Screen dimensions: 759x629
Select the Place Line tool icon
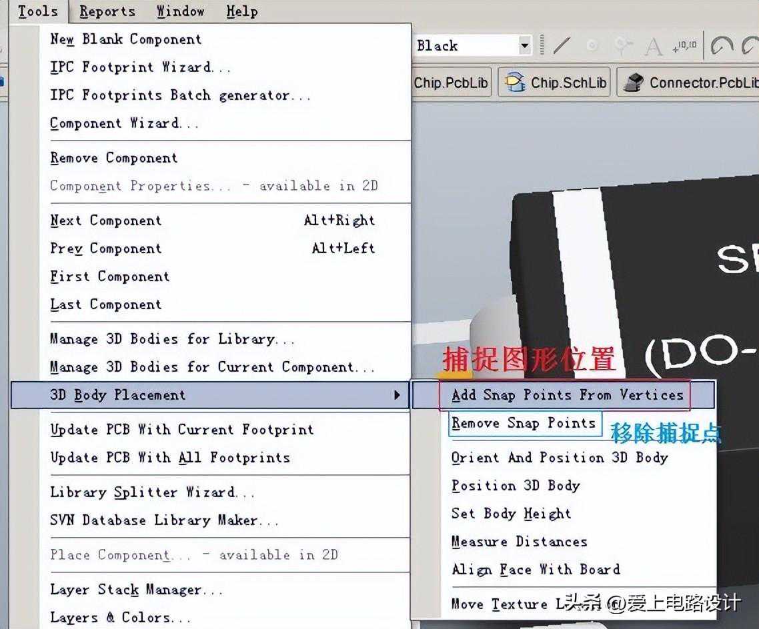coord(562,45)
